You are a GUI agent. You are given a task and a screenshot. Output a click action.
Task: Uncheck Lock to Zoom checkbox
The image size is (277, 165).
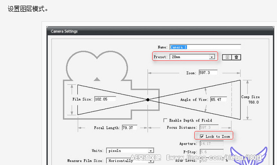click(202, 136)
